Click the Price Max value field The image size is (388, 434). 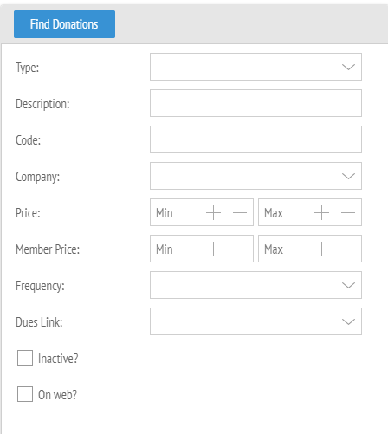(286, 212)
